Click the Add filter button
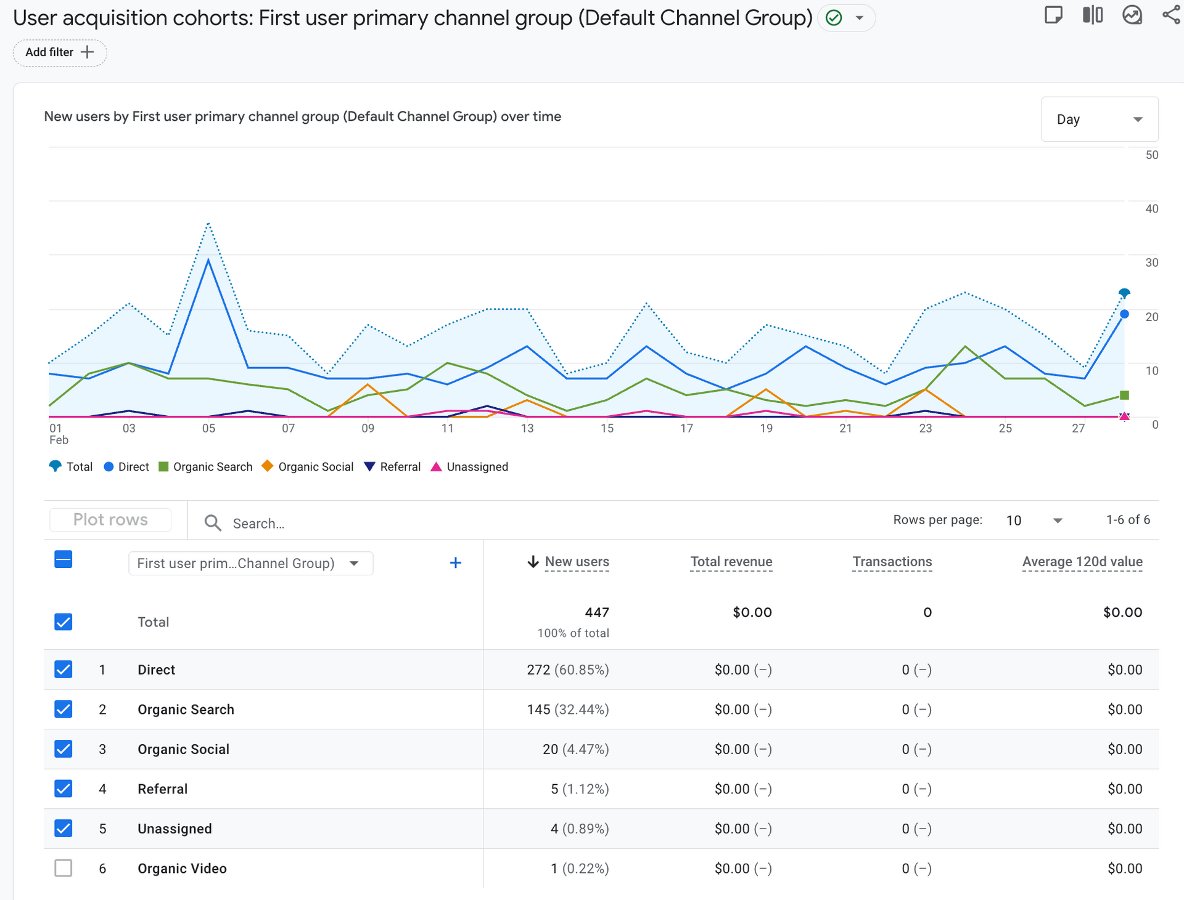 60,52
